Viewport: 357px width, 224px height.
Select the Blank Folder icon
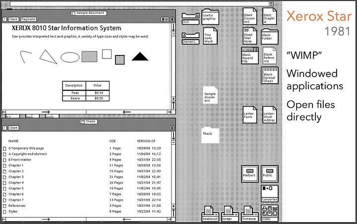pyautogui.click(x=270, y=36)
